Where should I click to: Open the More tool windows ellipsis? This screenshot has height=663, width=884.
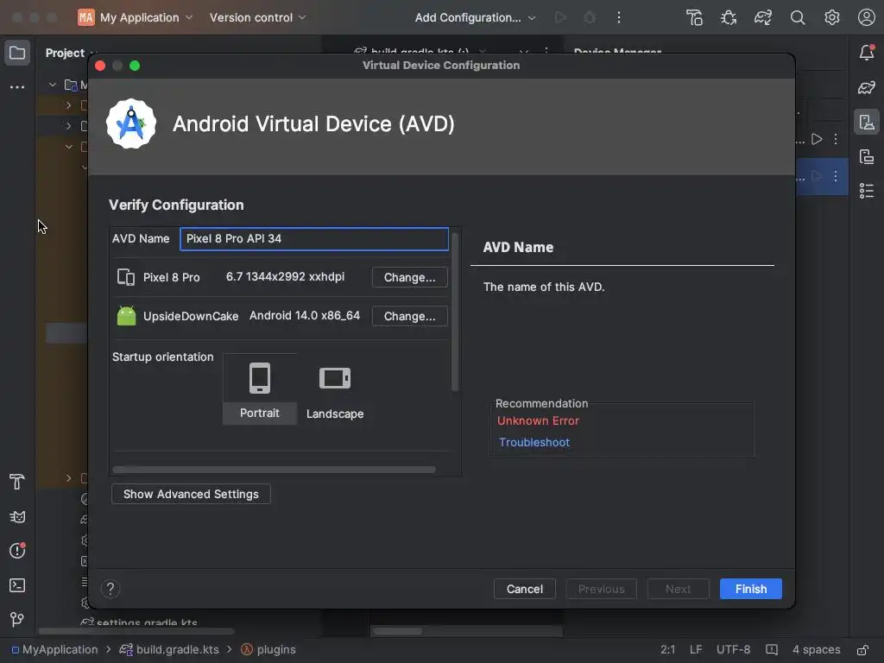17,87
